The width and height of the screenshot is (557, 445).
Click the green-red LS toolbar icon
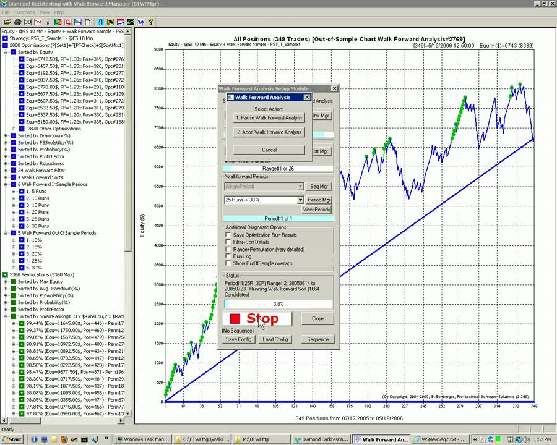58,22
